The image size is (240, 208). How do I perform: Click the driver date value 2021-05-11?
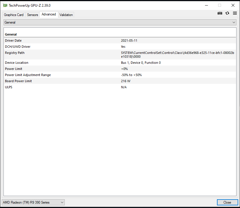129,40
